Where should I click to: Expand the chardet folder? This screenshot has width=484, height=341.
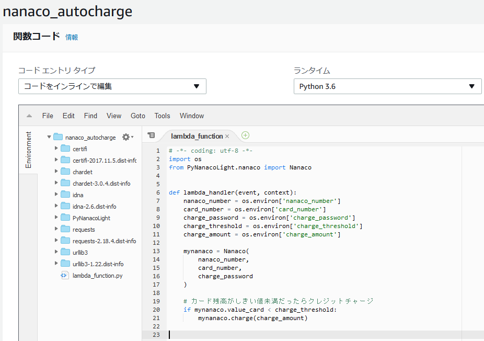(56, 172)
